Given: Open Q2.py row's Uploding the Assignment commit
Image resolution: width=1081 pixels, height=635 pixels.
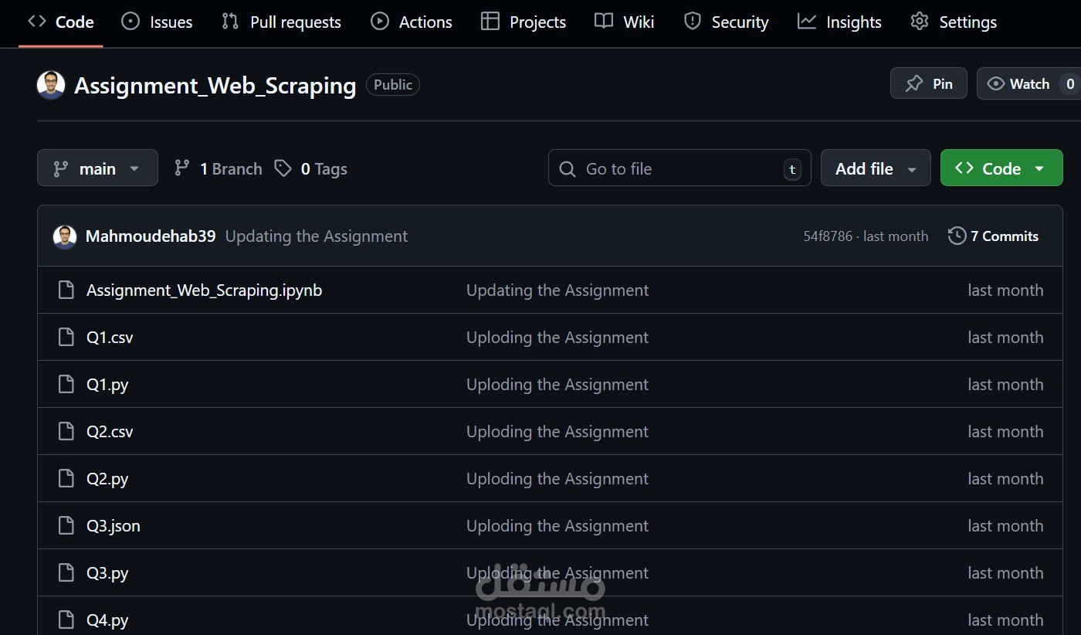Looking at the screenshot, I should [x=557, y=479].
